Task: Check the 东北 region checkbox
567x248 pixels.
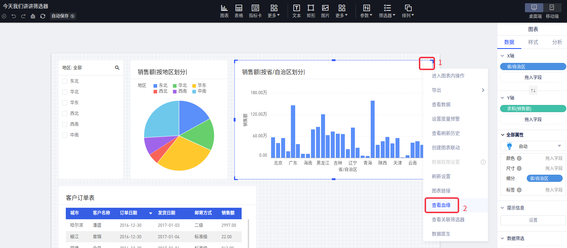Action: tap(65, 81)
